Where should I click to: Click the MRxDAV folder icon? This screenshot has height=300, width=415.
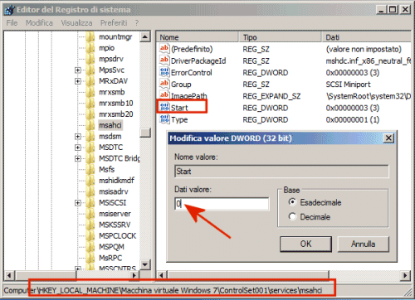click(90, 81)
